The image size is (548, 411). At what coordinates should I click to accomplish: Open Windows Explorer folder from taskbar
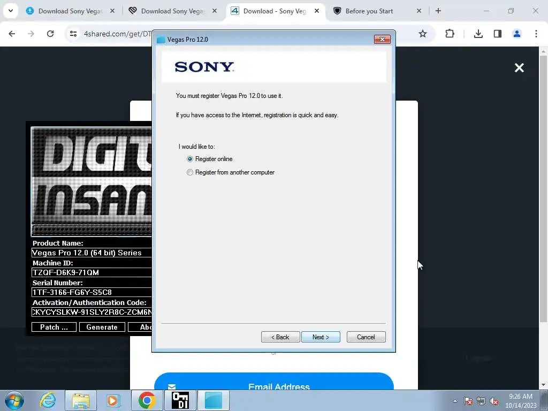(x=81, y=400)
